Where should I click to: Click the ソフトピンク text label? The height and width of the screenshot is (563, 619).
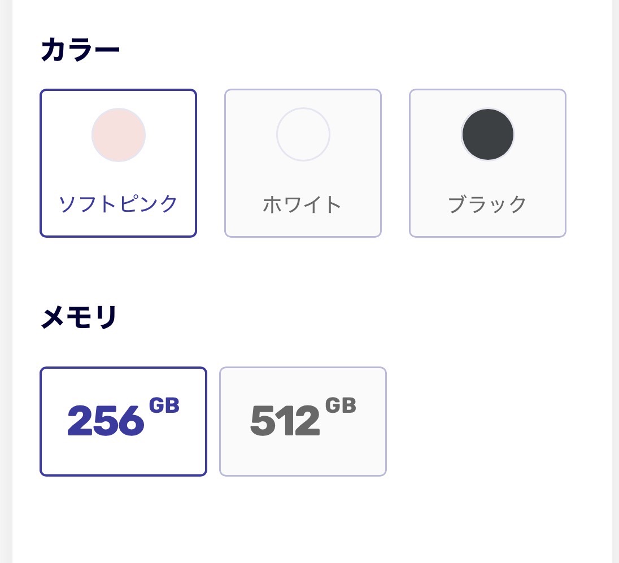coord(119,204)
